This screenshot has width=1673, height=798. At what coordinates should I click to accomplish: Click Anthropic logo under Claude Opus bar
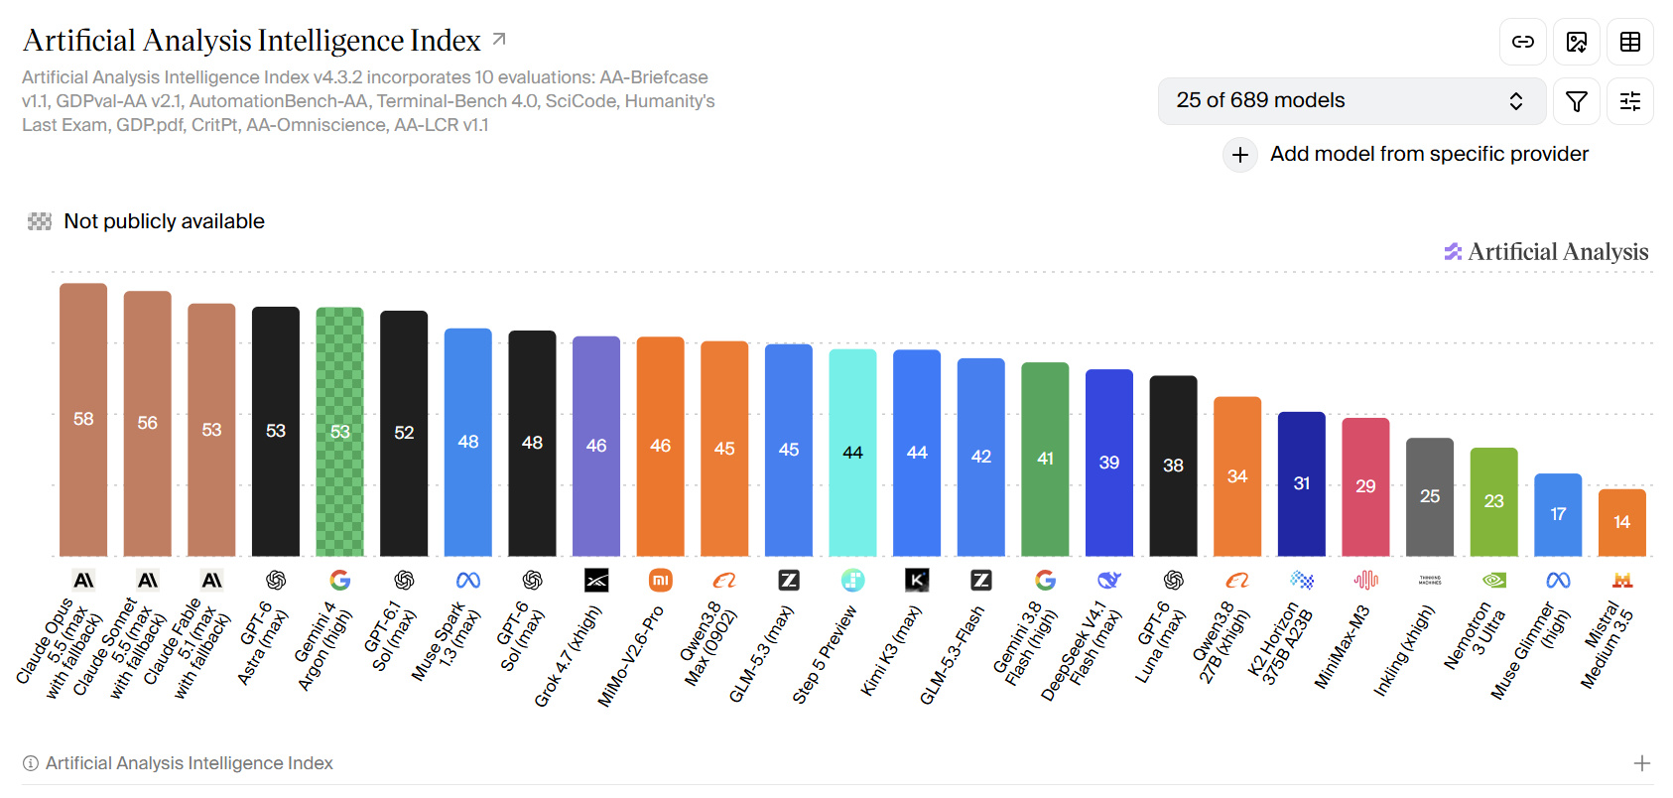pos(83,580)
